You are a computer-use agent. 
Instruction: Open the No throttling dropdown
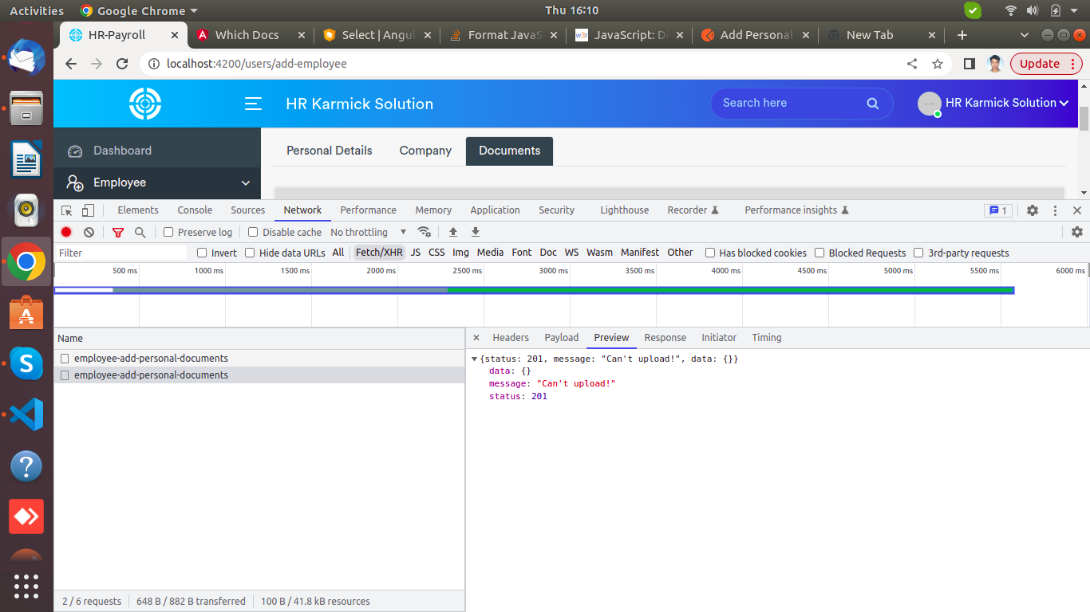pos(368,232)
